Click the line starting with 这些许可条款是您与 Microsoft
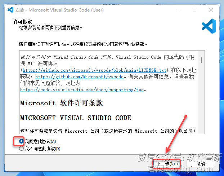224x176 pixels. pyautogui.click(x=108, y=131)
